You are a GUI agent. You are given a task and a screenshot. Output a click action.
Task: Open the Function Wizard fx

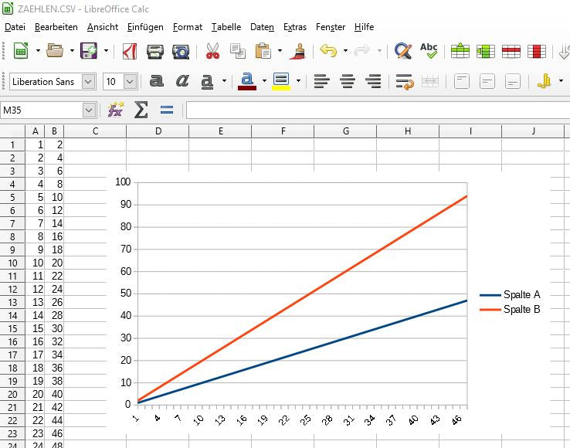(116, 110)
